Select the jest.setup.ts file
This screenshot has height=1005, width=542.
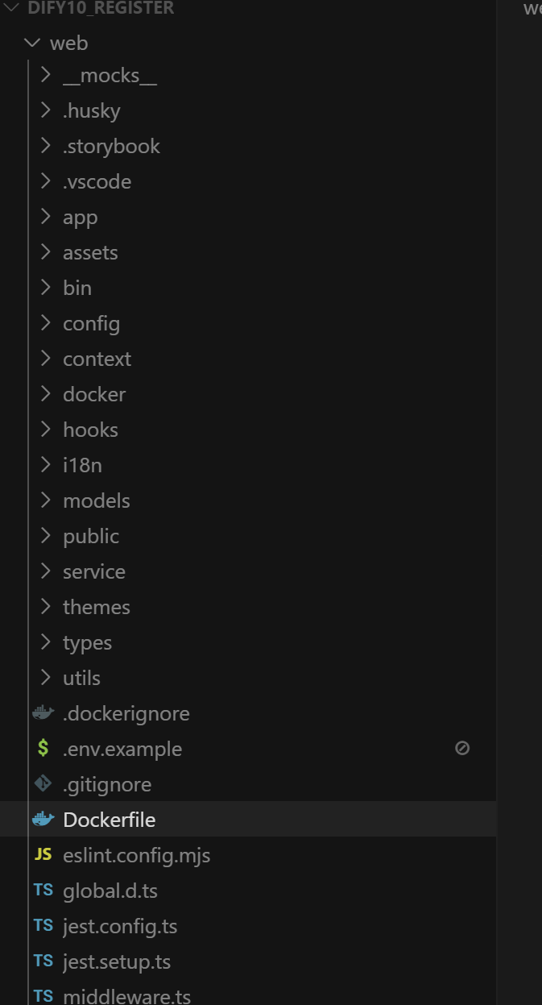(248, 961)
